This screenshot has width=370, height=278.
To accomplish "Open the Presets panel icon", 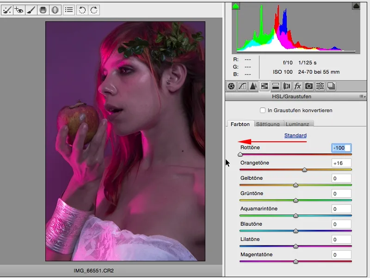I will (x=320, y=86).
